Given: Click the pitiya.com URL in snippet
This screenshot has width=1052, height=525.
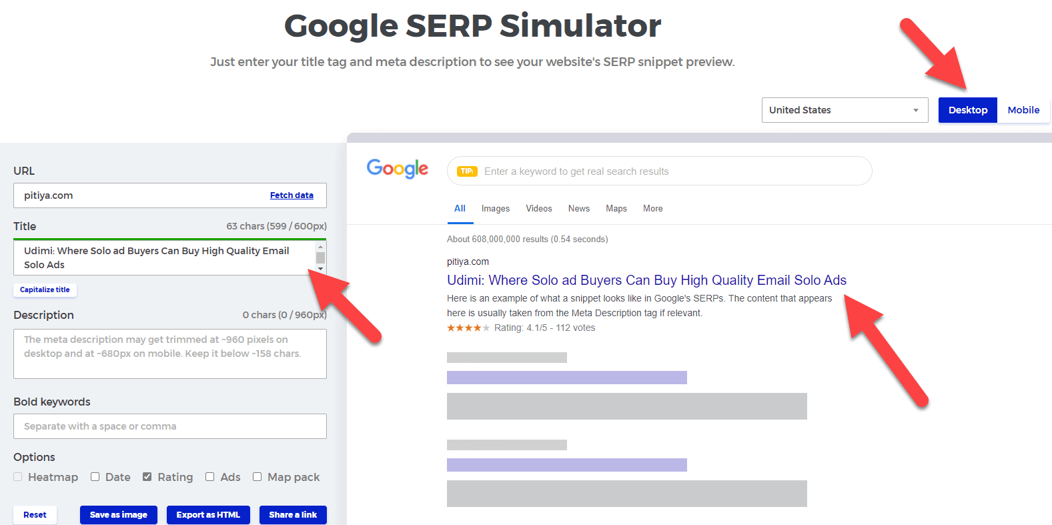Looking at the screenshot, I should point(468,261).
